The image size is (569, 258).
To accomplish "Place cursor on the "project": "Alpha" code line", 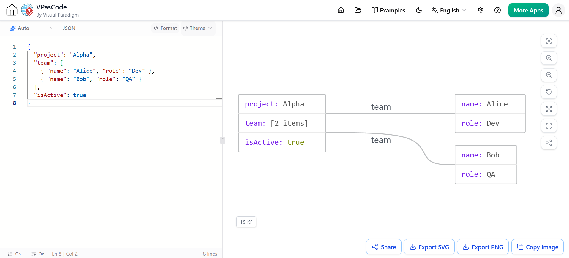I will (64, 55).
